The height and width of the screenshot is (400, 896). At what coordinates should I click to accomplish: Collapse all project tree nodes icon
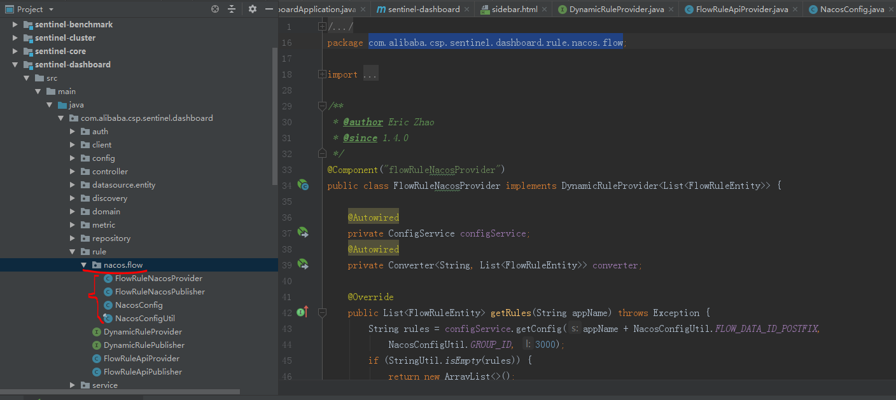coord(232,9)
